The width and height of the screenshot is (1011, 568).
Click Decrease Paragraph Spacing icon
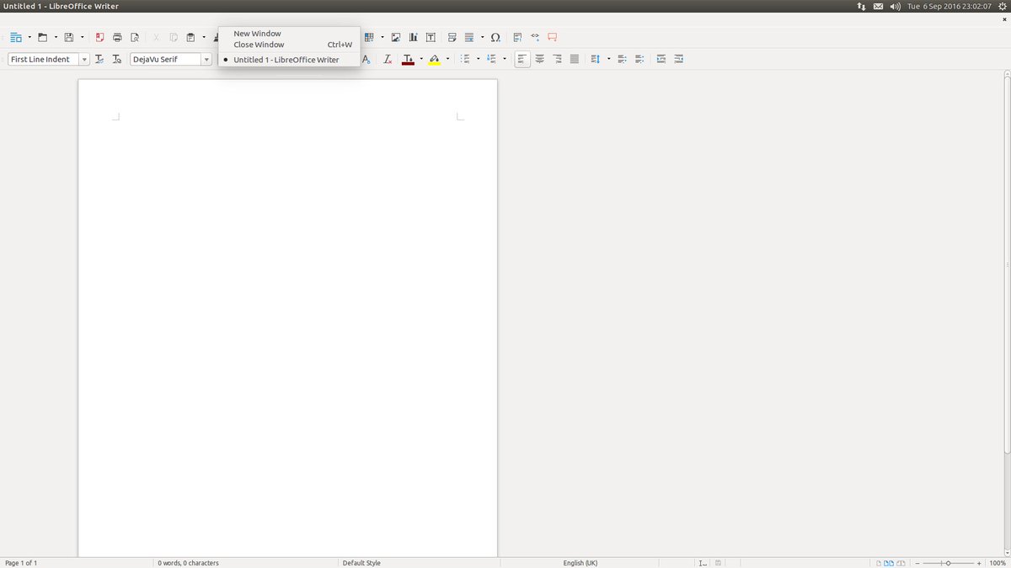click(639, 59)
